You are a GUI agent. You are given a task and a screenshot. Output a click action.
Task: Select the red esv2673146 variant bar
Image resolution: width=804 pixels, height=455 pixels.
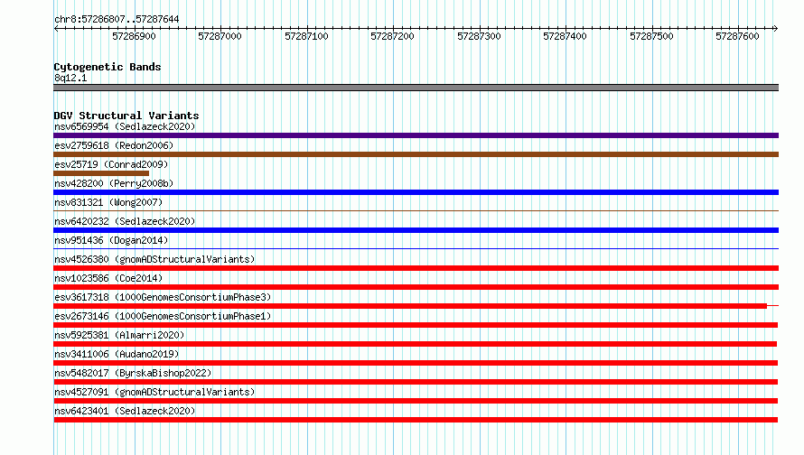click(416, 325)
